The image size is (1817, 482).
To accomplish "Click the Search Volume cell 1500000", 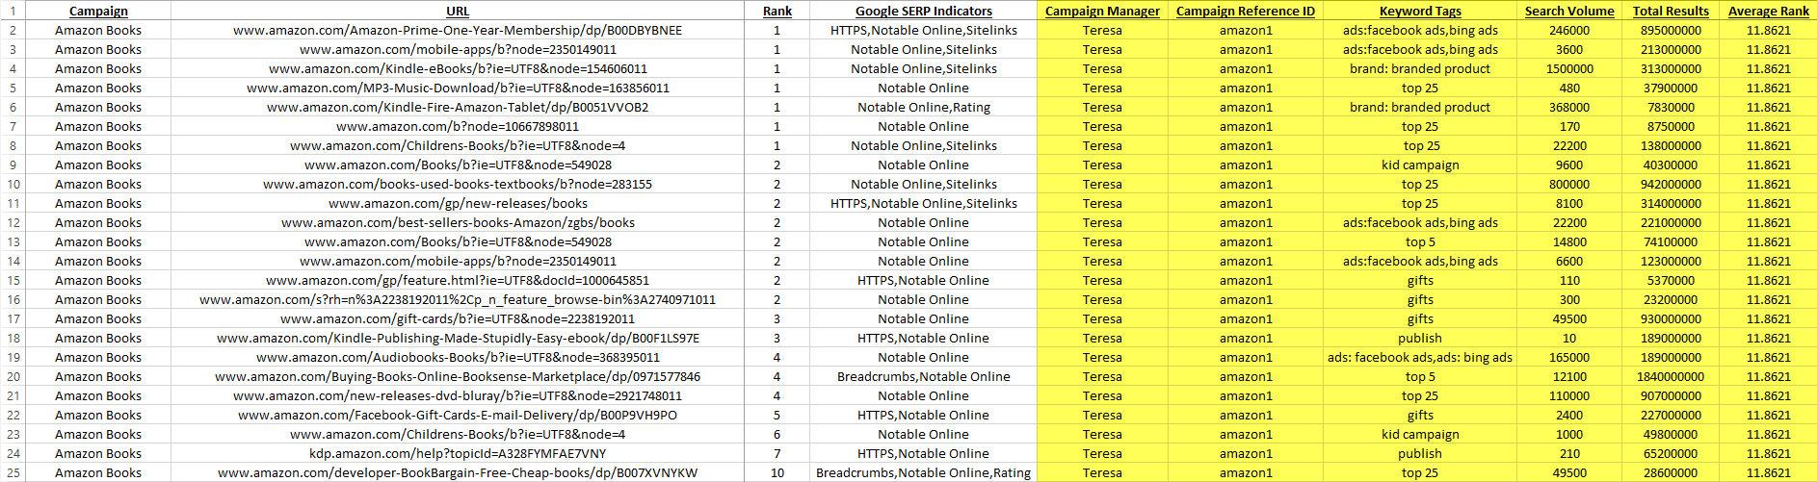I will click(x=1569, y=68).
